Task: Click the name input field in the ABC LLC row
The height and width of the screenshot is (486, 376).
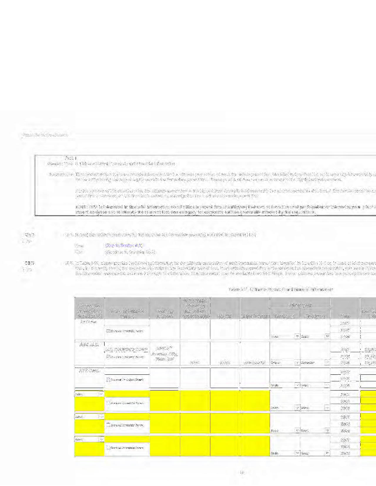Action: click(126, 349)
